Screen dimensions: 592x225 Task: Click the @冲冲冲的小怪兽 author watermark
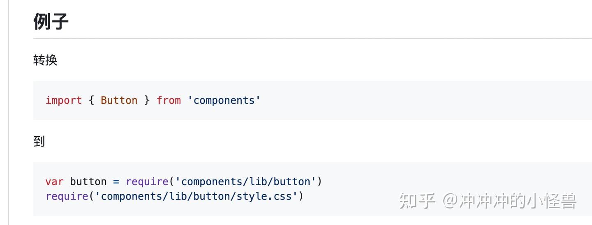click(x=509, y=201)
